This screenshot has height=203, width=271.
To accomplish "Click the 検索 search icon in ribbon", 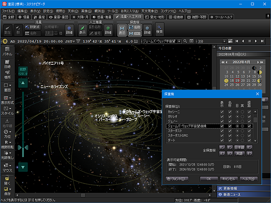I will 159,30.
